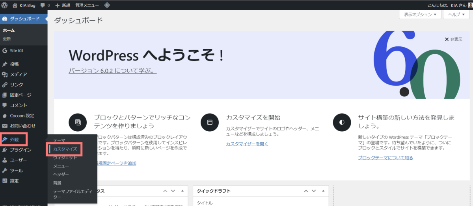Expand the 表示オプション dropdown
Image resolution: width=473 pixels, height=206 pixels.
420,15
